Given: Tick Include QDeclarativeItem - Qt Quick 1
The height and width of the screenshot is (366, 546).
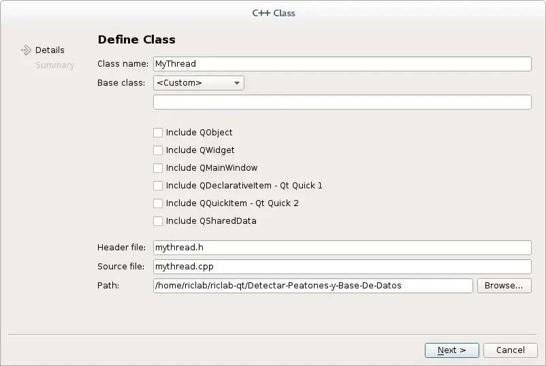Looking at the screenshot, I should [x=158, y=186].
